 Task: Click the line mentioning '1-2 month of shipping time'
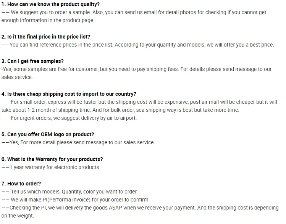(x=120, y=110)
